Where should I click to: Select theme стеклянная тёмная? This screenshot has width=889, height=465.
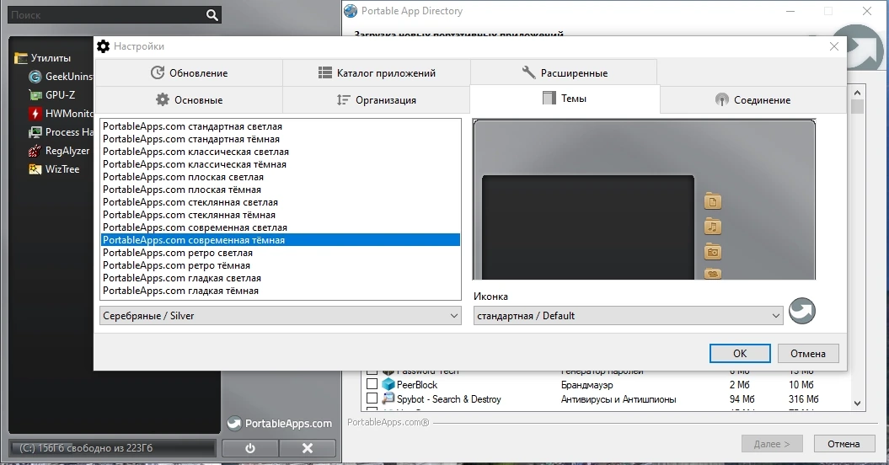(280, 215)
